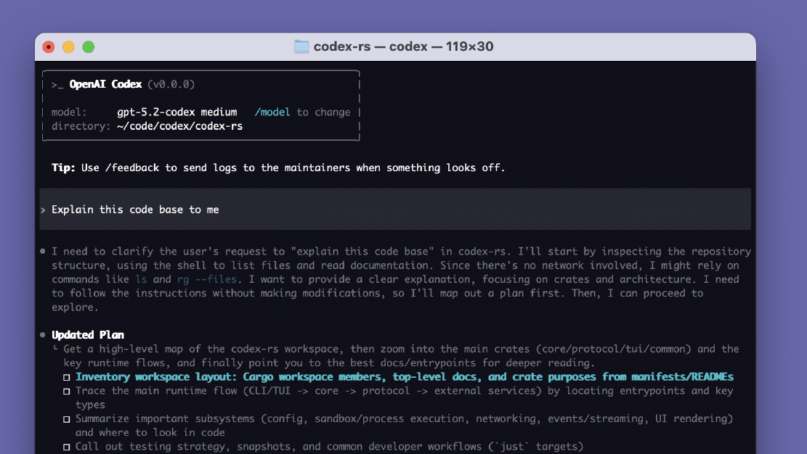The image size is (807, 454).
Task: Click the folder icon in the window title bar
Action: pos(301,46)
